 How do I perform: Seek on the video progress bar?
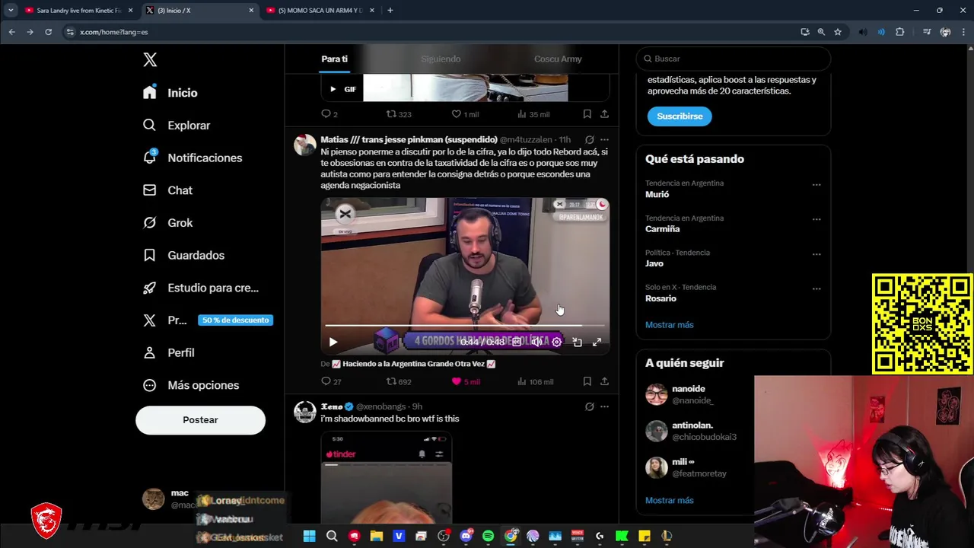(465, 326)
